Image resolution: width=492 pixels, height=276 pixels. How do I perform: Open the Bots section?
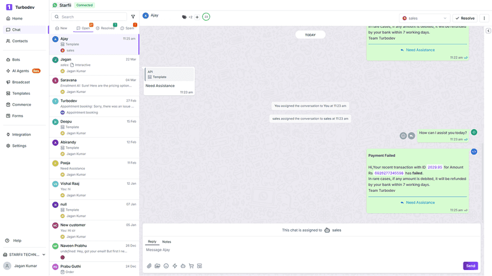[x=13, y=59]
